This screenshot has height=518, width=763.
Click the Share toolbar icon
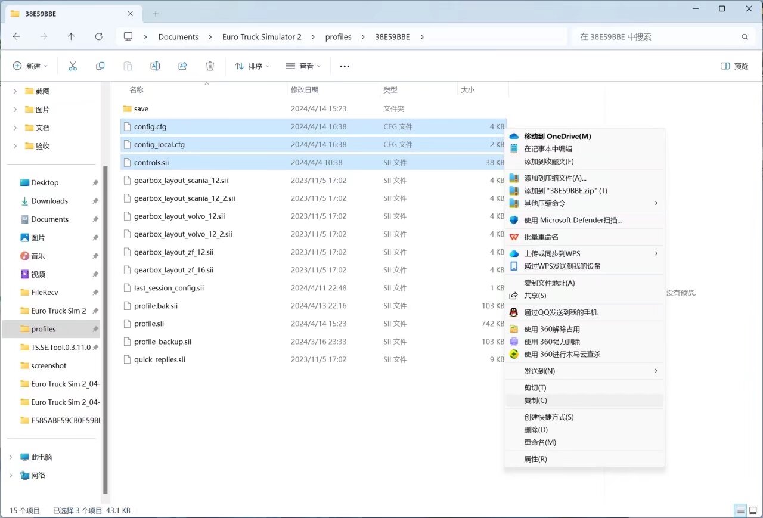[x=183, y=66]
